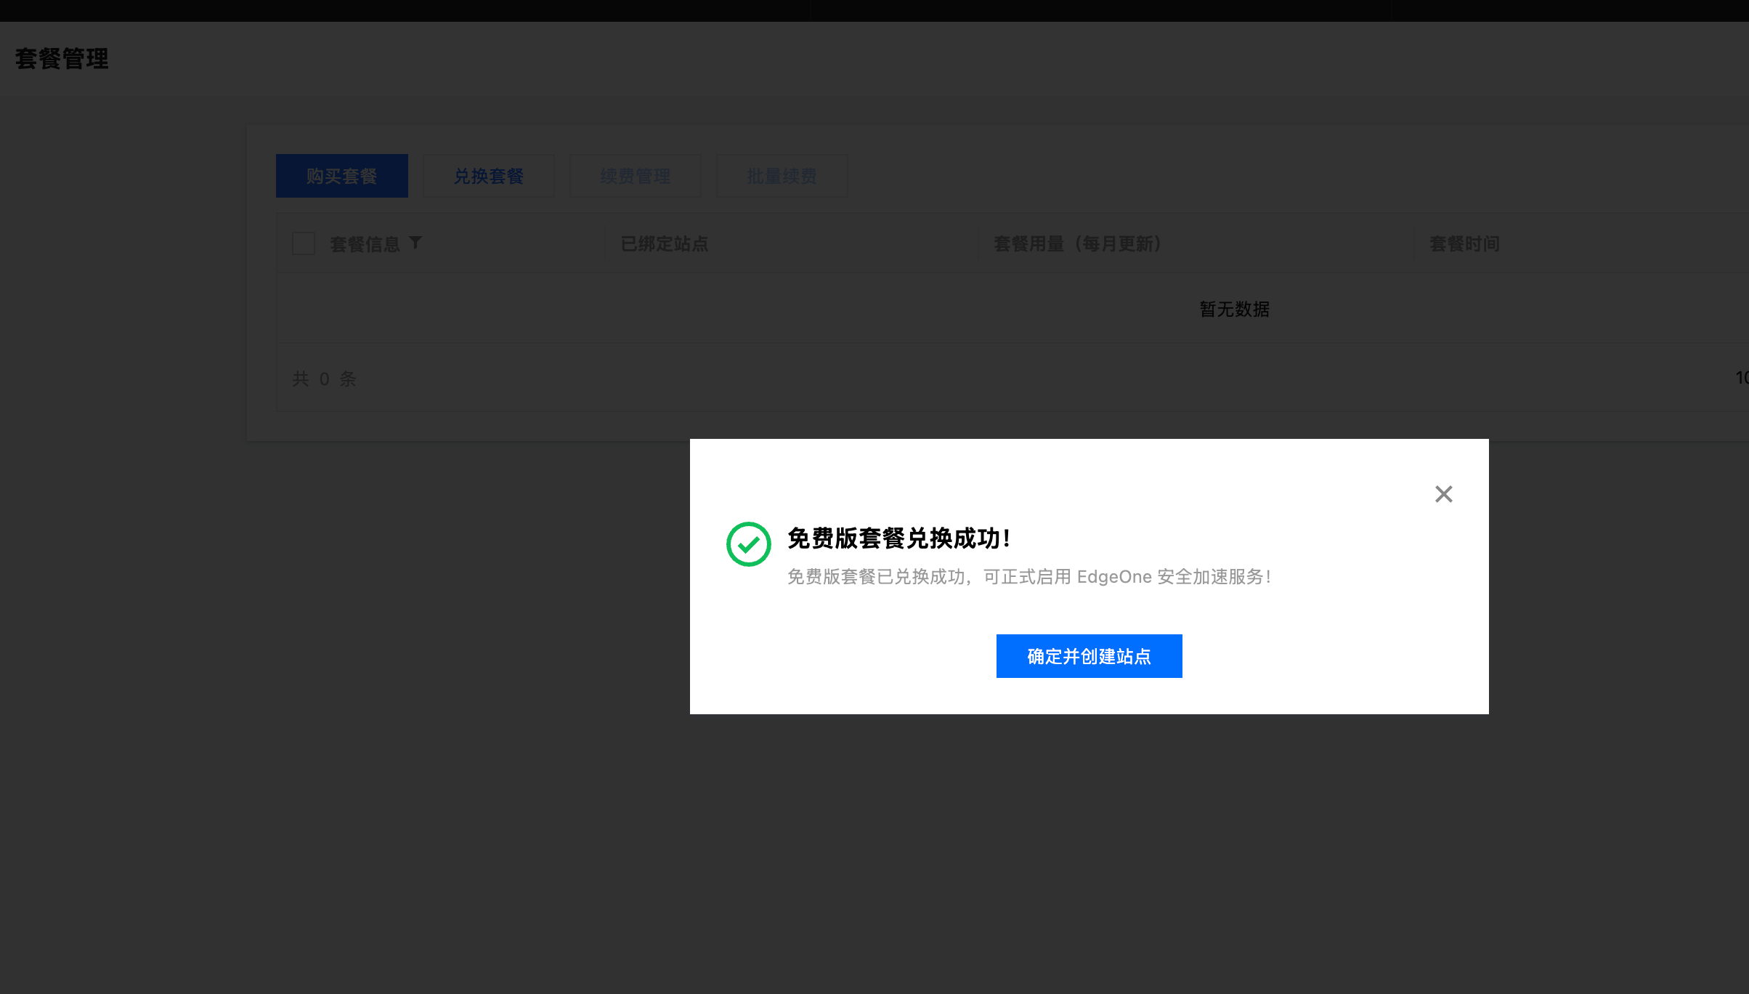Click the 暂无数据 empty placeholder

click(1234, 310)
